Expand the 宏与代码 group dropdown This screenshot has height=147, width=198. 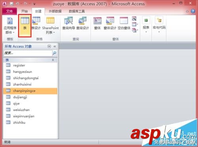click(x=159, y=25)
